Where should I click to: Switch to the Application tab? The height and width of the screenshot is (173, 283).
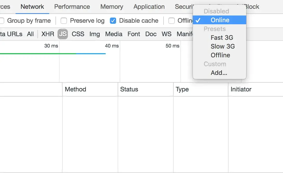(149, 7)
